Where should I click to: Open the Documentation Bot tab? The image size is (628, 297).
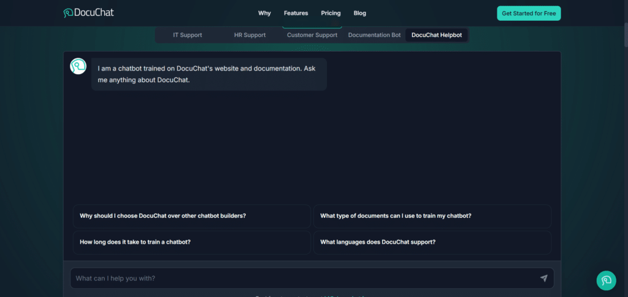pyautogui.click(x=374, y=35)
